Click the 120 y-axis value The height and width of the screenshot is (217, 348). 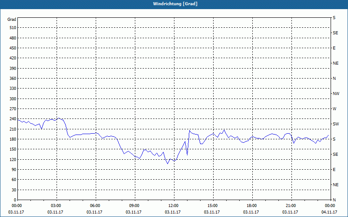coord(13,159)
